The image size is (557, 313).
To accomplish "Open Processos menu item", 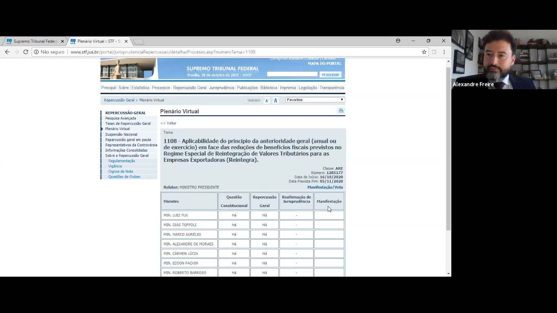I will [x=161, y=88].
